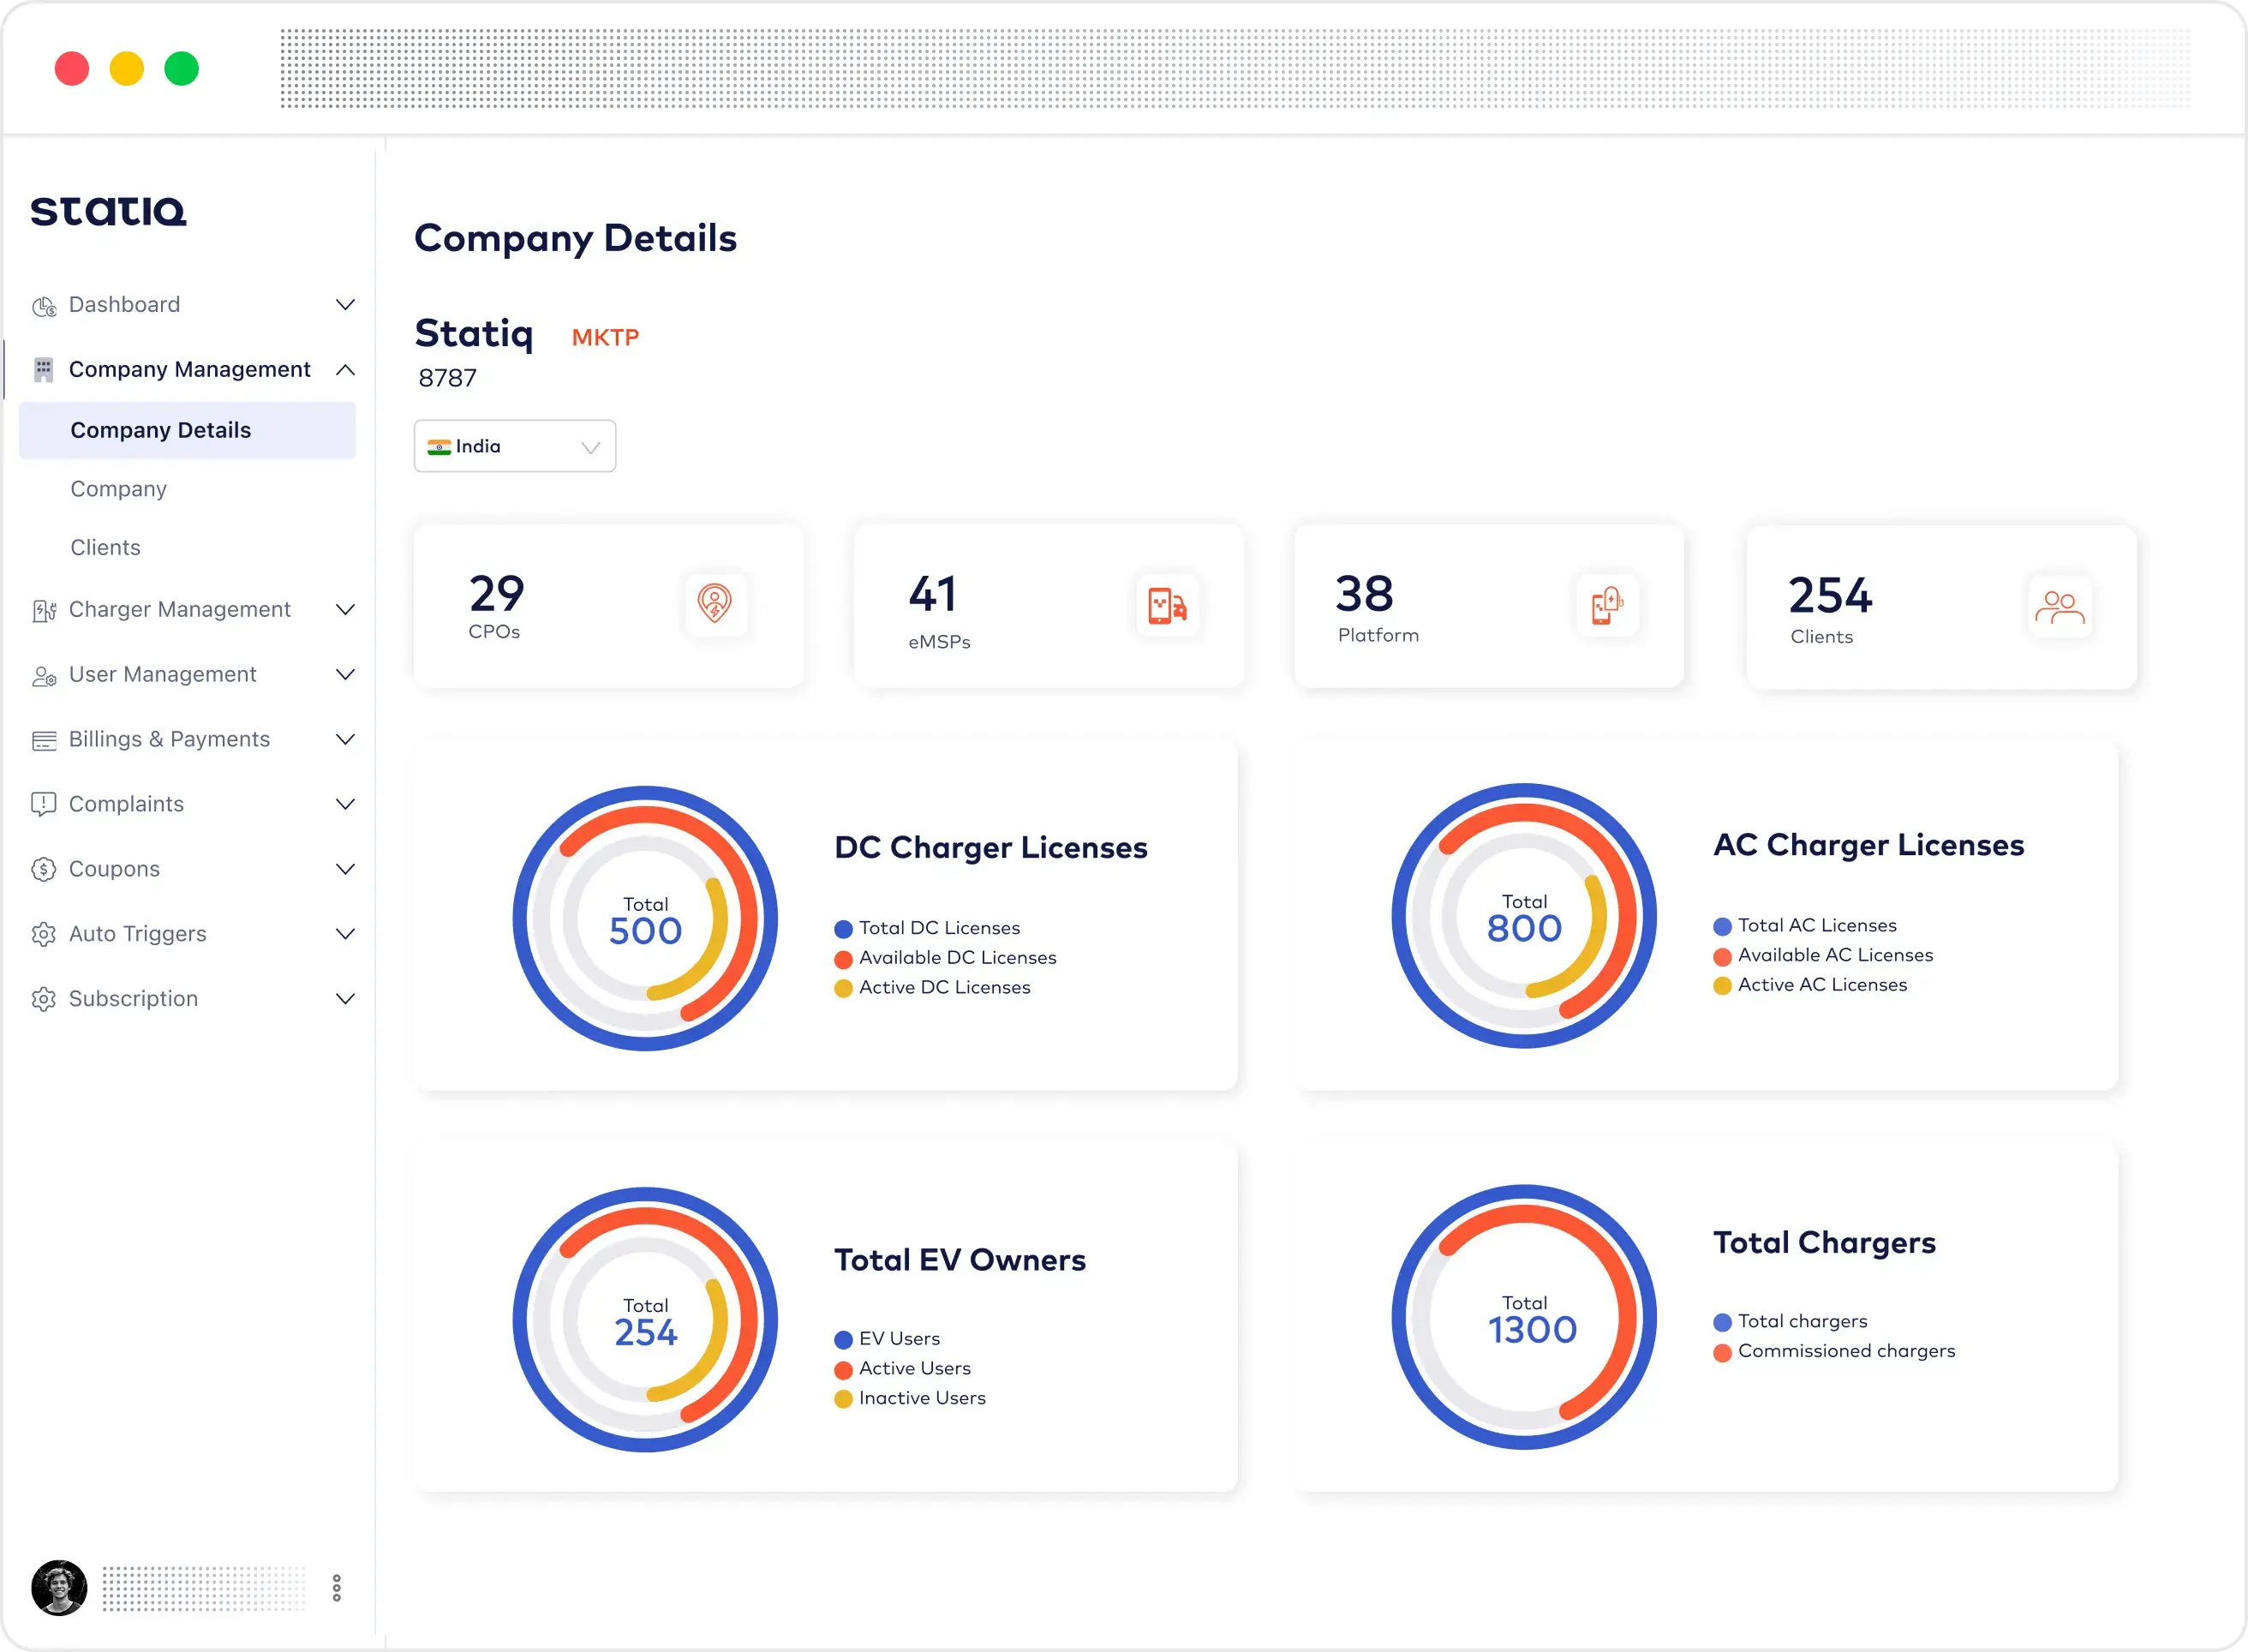Image resolution: width=2248 pixels, height=1652 pixels.
Task: Expand the User Management chevron
Action: [346, 675]
